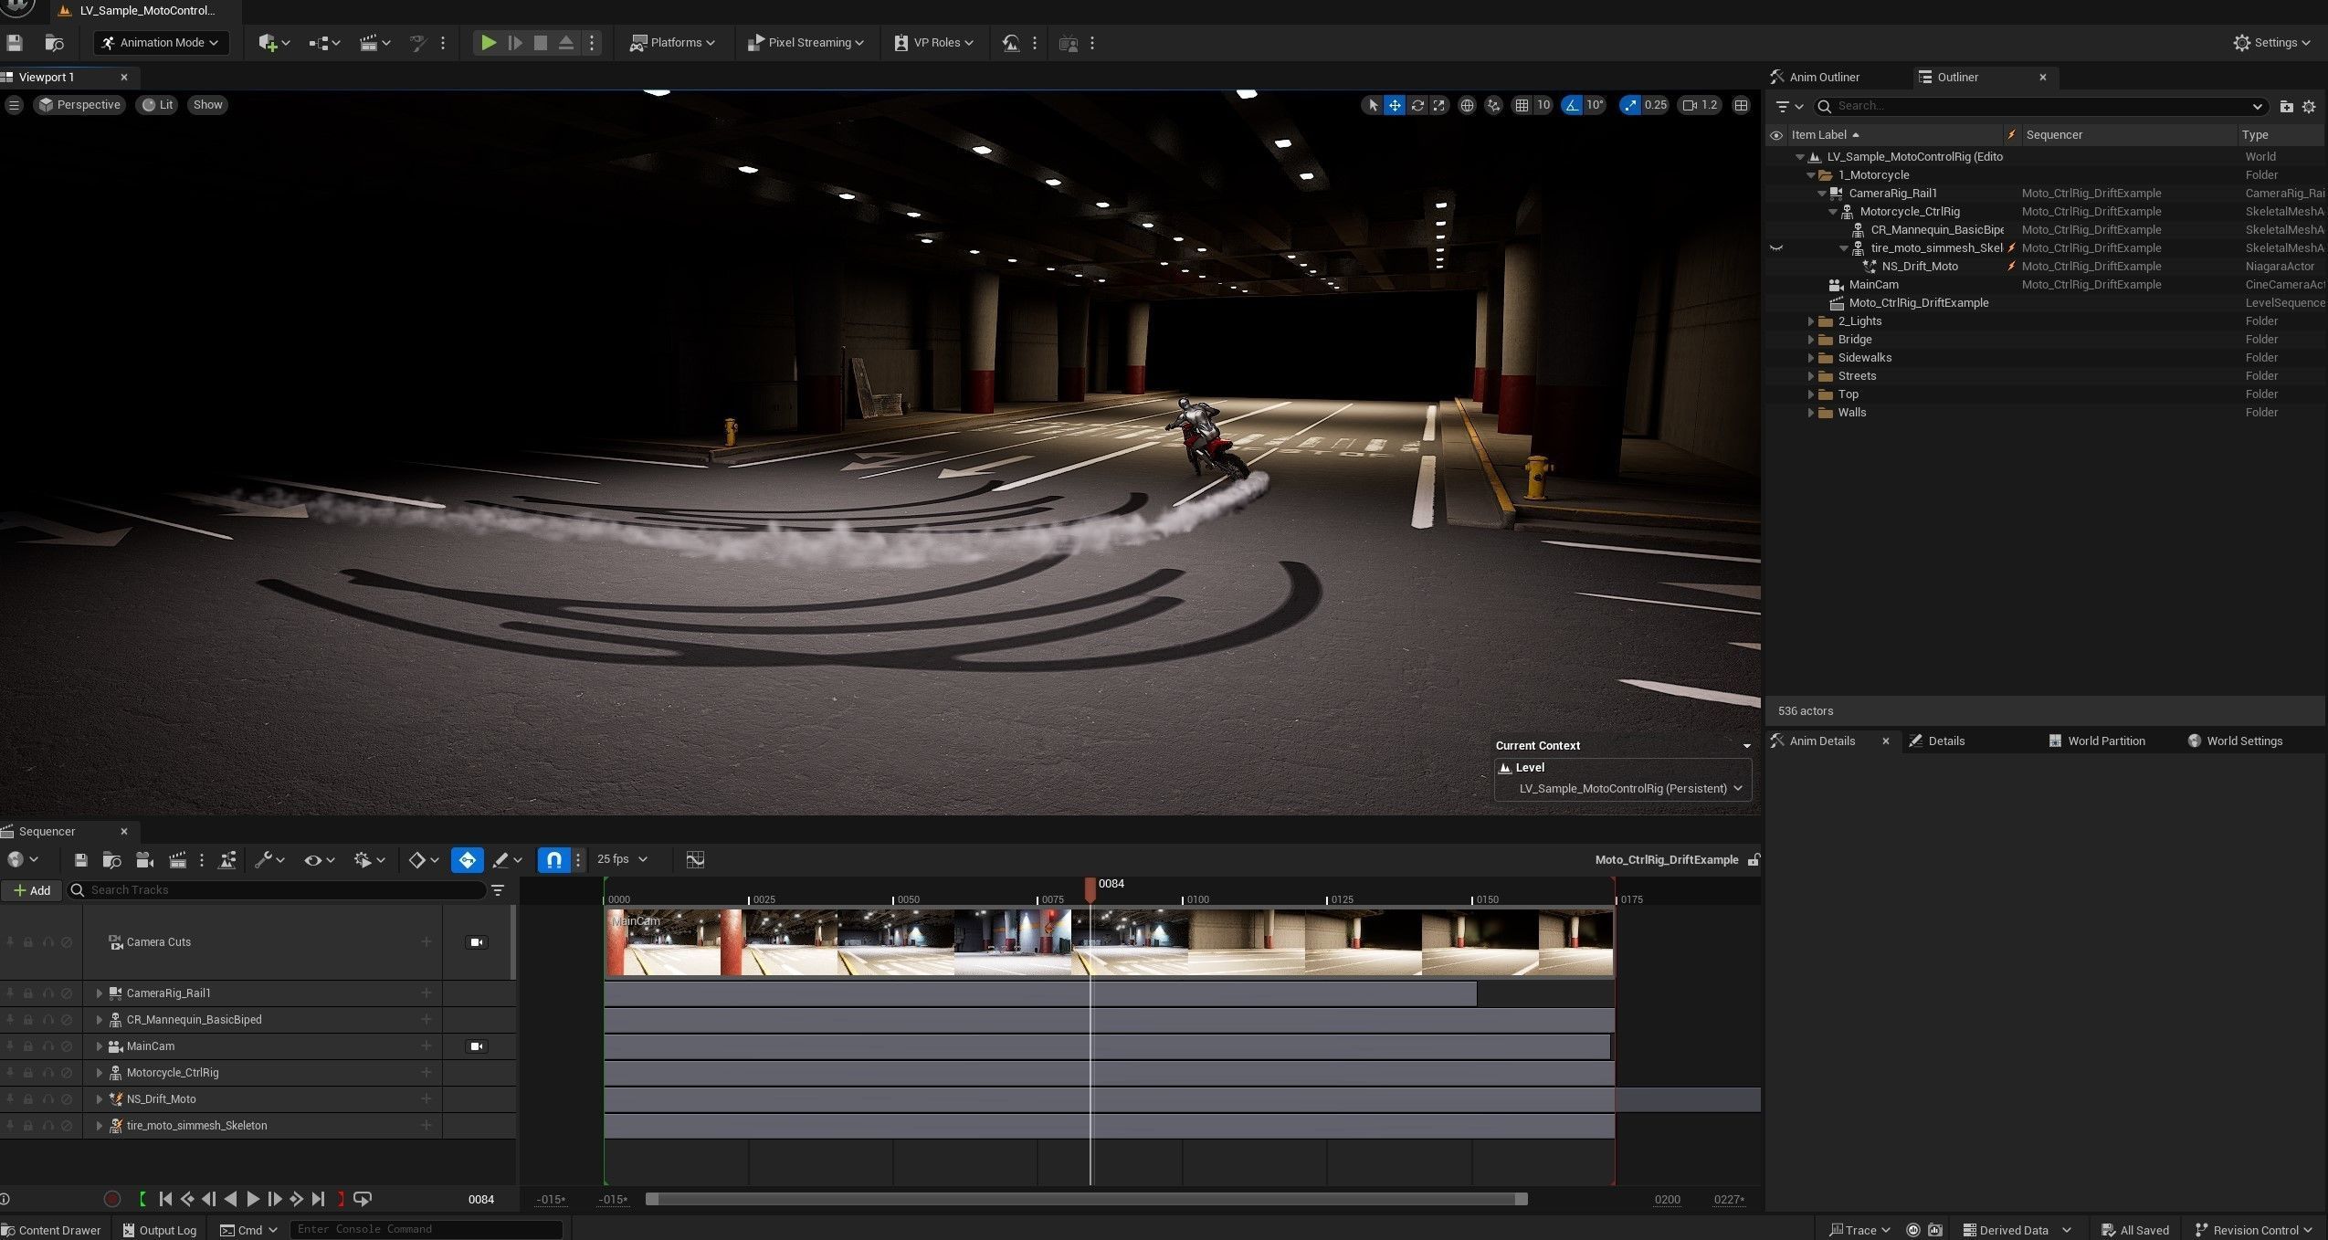The width and height of the screenshot is (2328, 1240).
Task: Switch to the Outliner tab
Action: [x=1957, y=78]
